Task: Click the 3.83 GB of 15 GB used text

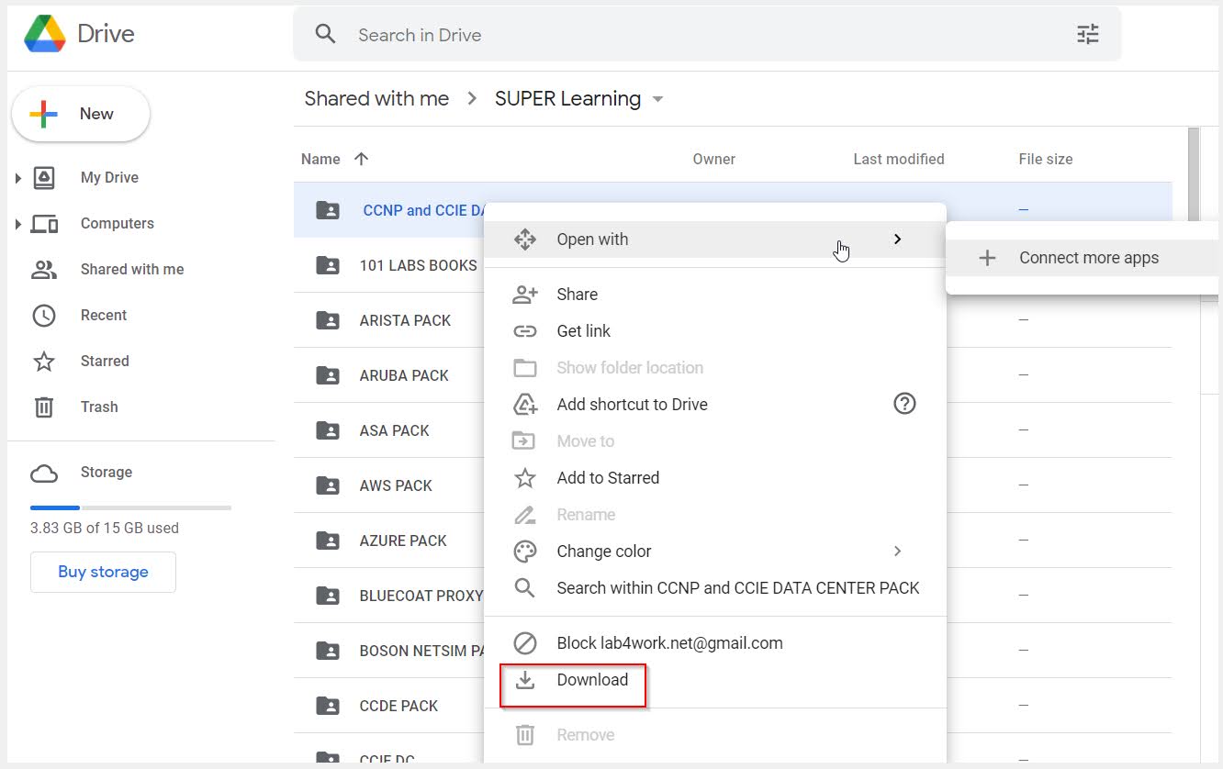Action: (x=105, y=529)
